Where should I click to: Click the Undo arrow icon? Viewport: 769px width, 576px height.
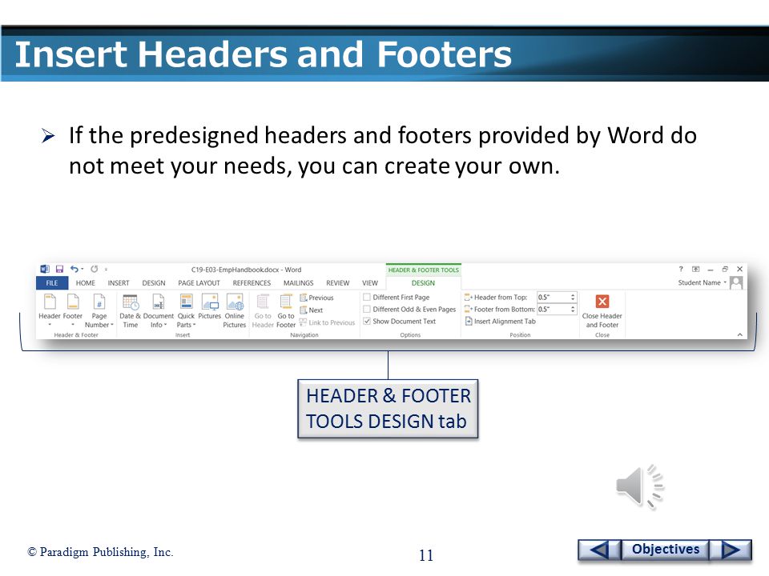click(x=74, y=269)
